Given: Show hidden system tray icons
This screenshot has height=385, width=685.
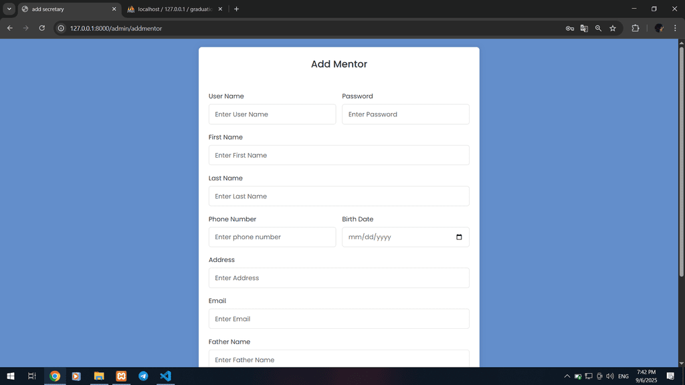Looking at the screenshot, I should (x=567, y=376).
